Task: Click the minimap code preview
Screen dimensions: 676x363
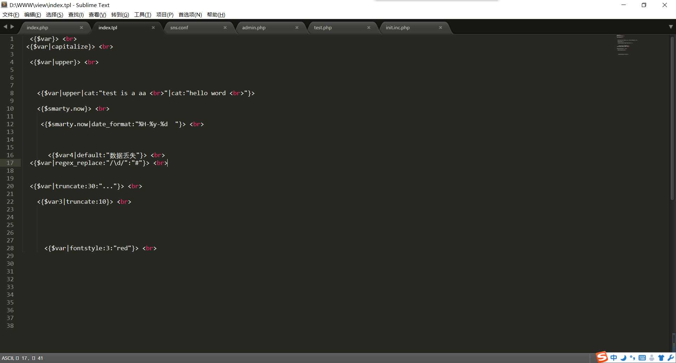Action: tap(627, 44)
